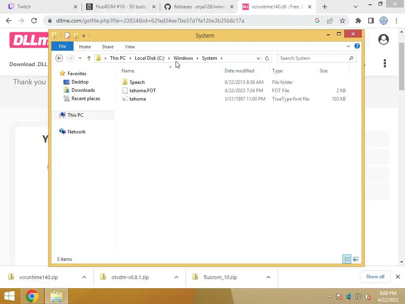Open Favorites in navigation pane
The image size is (405, 304).
click(x=77, y=73)
